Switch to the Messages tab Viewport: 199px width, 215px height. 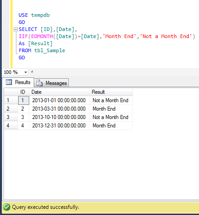point(51,83)
